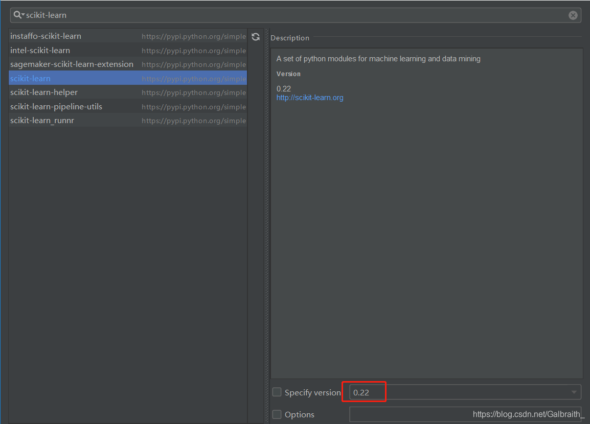Select the instaffo-scikit-learn package

(127, 36)
